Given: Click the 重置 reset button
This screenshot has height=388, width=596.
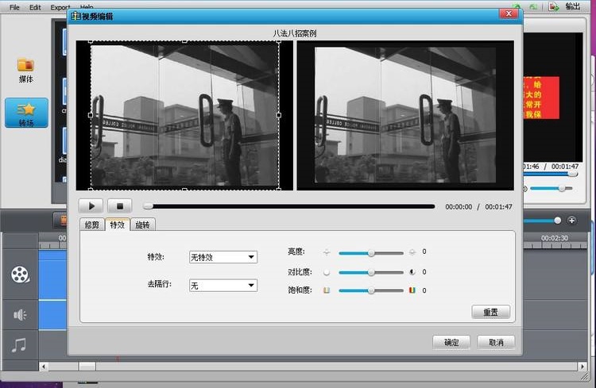Looking at the screenshot, I should 490,312.
